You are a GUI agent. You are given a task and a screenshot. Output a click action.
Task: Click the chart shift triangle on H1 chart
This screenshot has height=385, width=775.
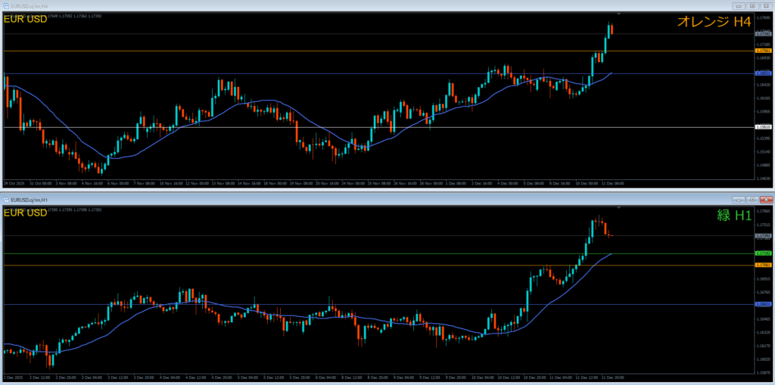[x=619, y=206]
